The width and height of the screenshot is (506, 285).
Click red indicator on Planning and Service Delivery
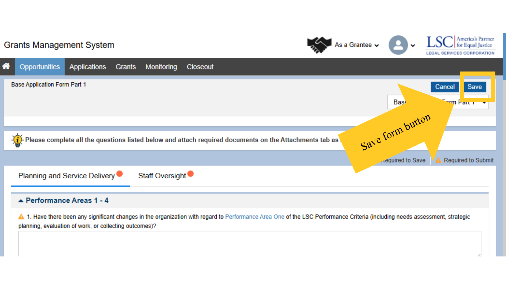coord(119,174)
